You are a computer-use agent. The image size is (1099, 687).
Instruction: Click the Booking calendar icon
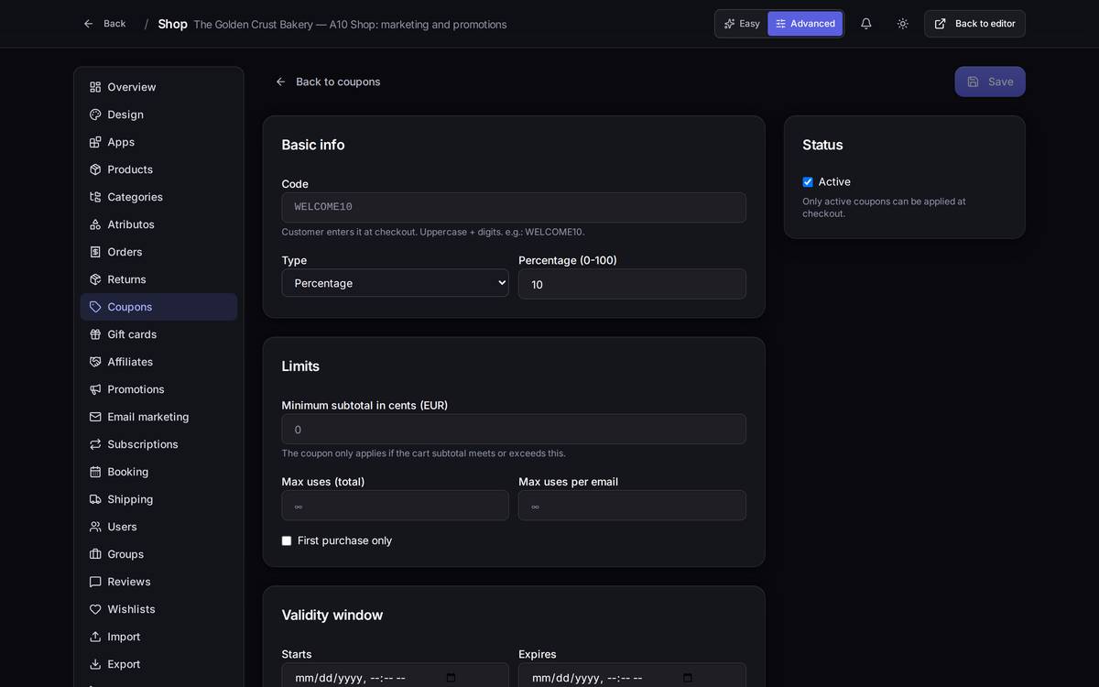(95, 472)
